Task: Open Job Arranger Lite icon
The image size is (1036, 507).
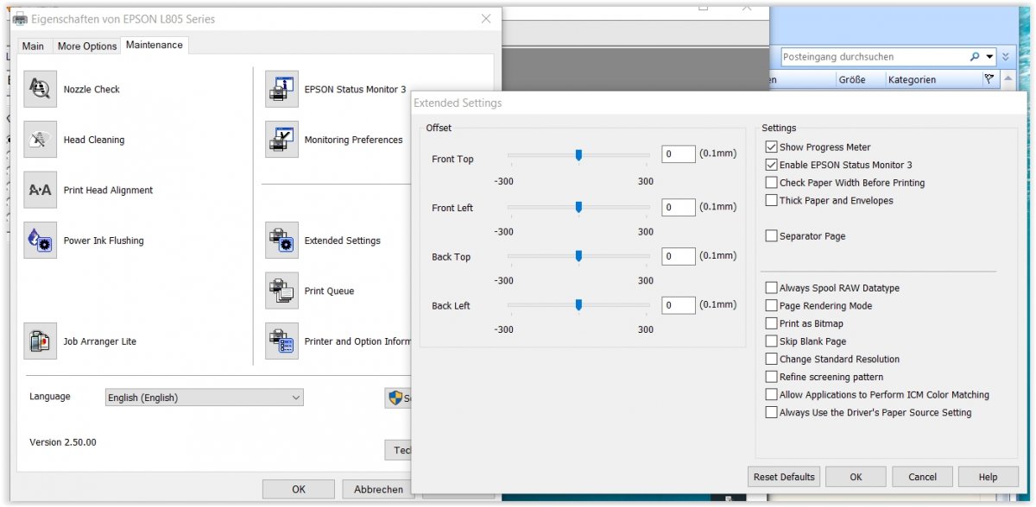Action: point(40,341)
